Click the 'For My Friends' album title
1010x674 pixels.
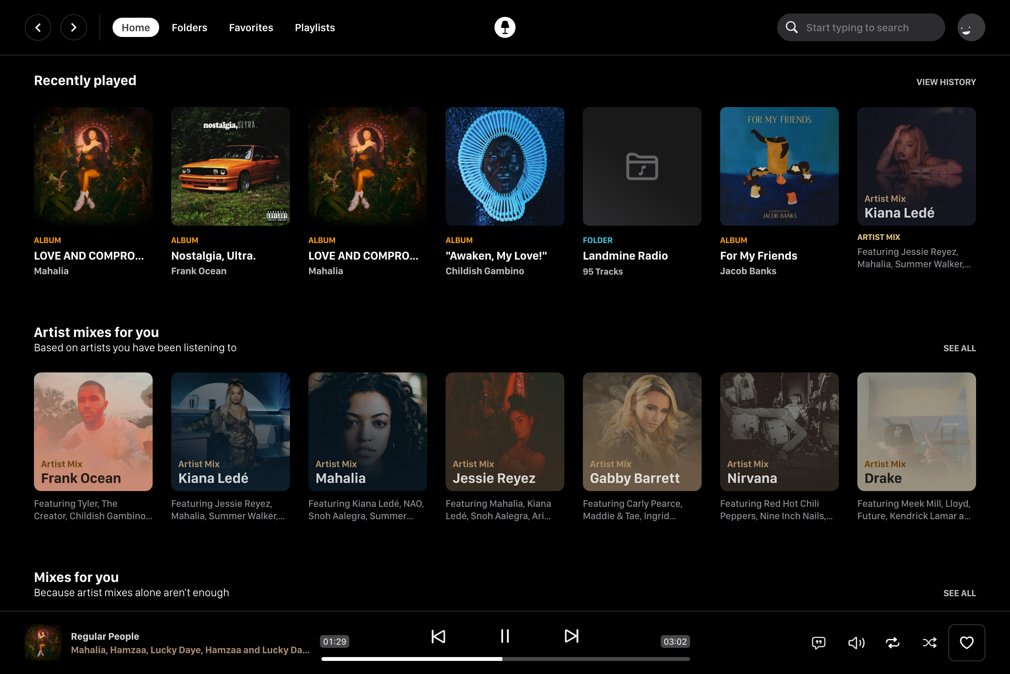pyautogui.click(x=758, y=256)
